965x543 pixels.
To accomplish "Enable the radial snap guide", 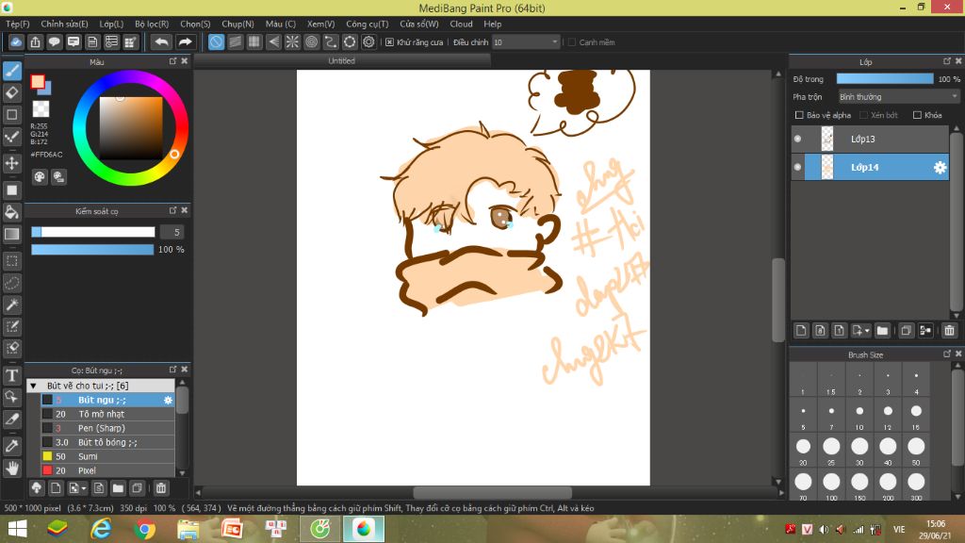I will coord(292,41).
